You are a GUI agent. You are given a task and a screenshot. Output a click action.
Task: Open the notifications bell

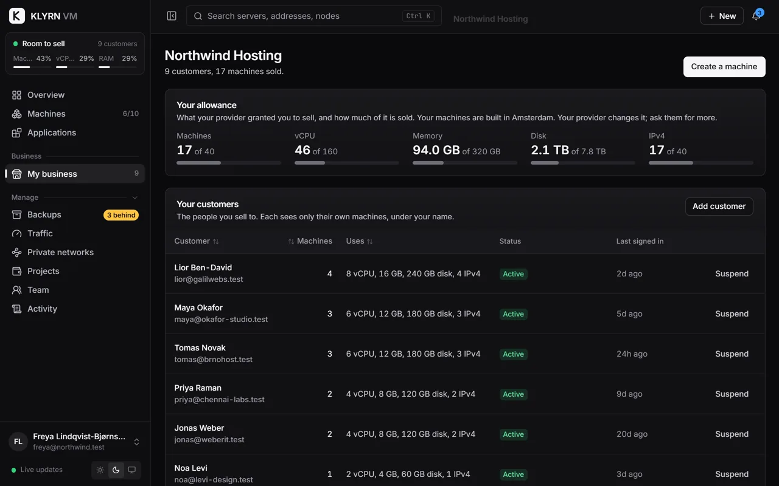point(756,16)
